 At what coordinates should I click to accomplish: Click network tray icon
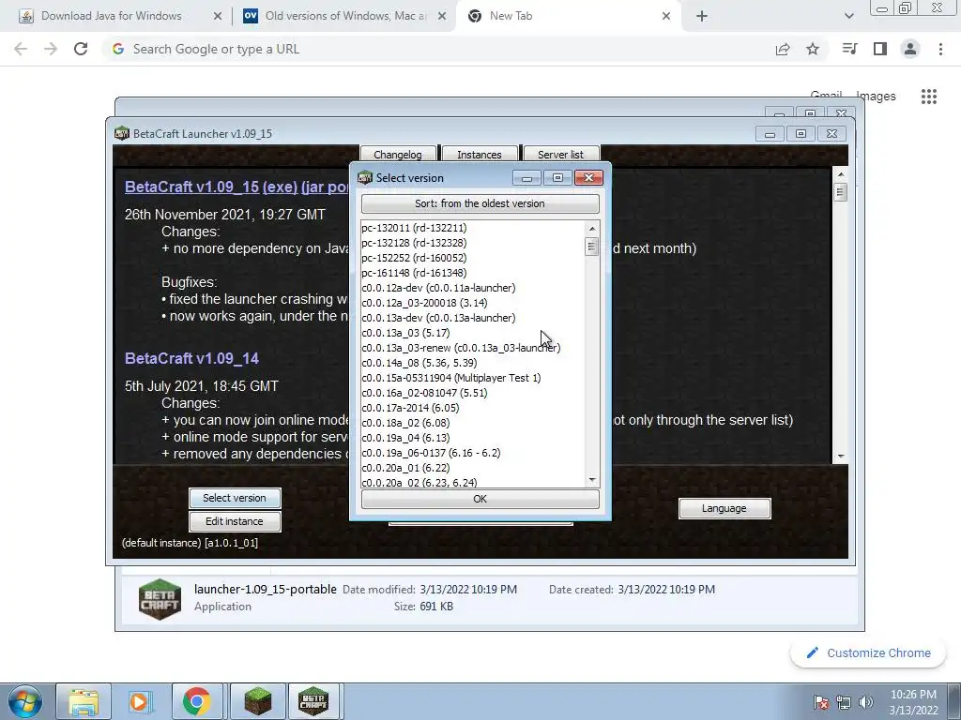[x=844, y=702]
